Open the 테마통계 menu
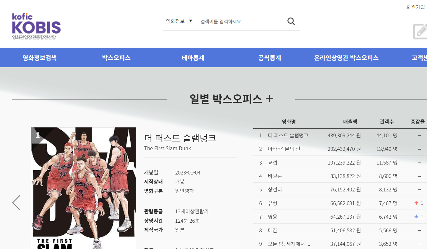The height and width of the screenshot is (249, 427). [193, 58]
